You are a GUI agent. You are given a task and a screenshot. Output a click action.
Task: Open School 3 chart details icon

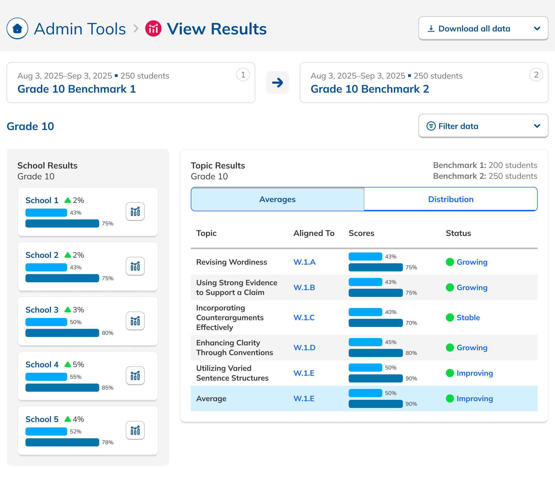point(135,321)
